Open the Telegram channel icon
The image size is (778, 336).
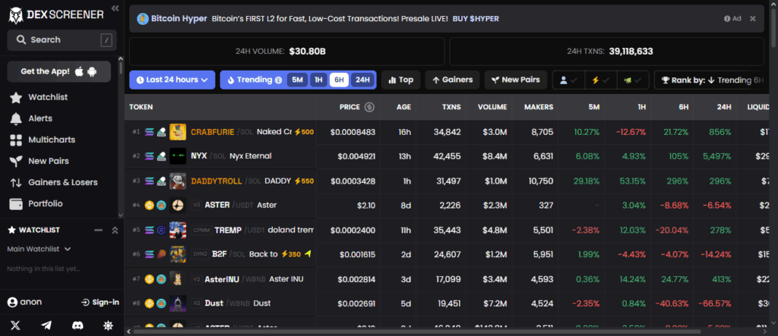click(46, 325)
